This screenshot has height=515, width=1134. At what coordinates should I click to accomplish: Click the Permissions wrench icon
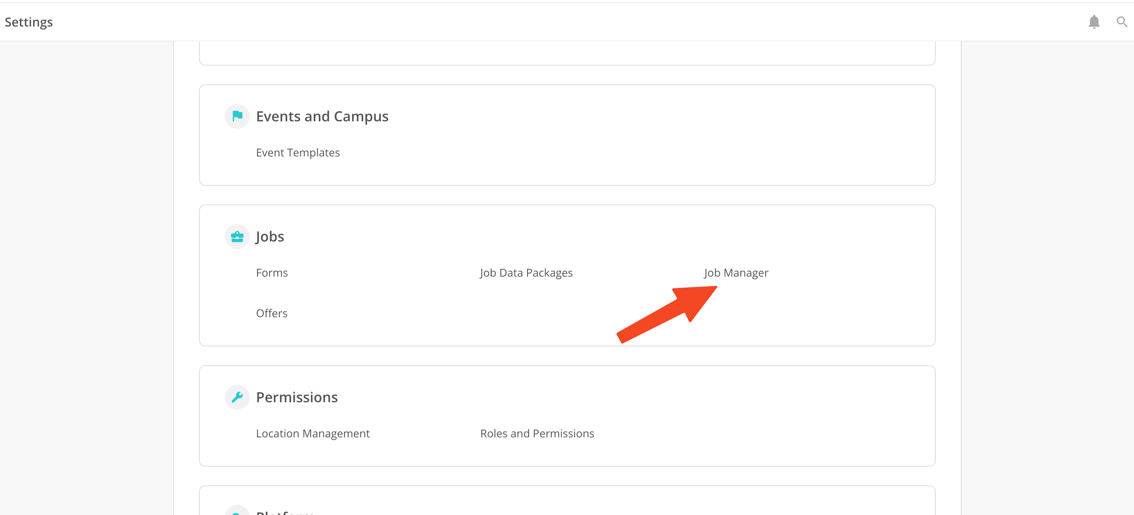pos(237,397)
